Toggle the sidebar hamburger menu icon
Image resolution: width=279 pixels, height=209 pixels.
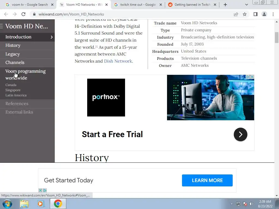[1, 26]
